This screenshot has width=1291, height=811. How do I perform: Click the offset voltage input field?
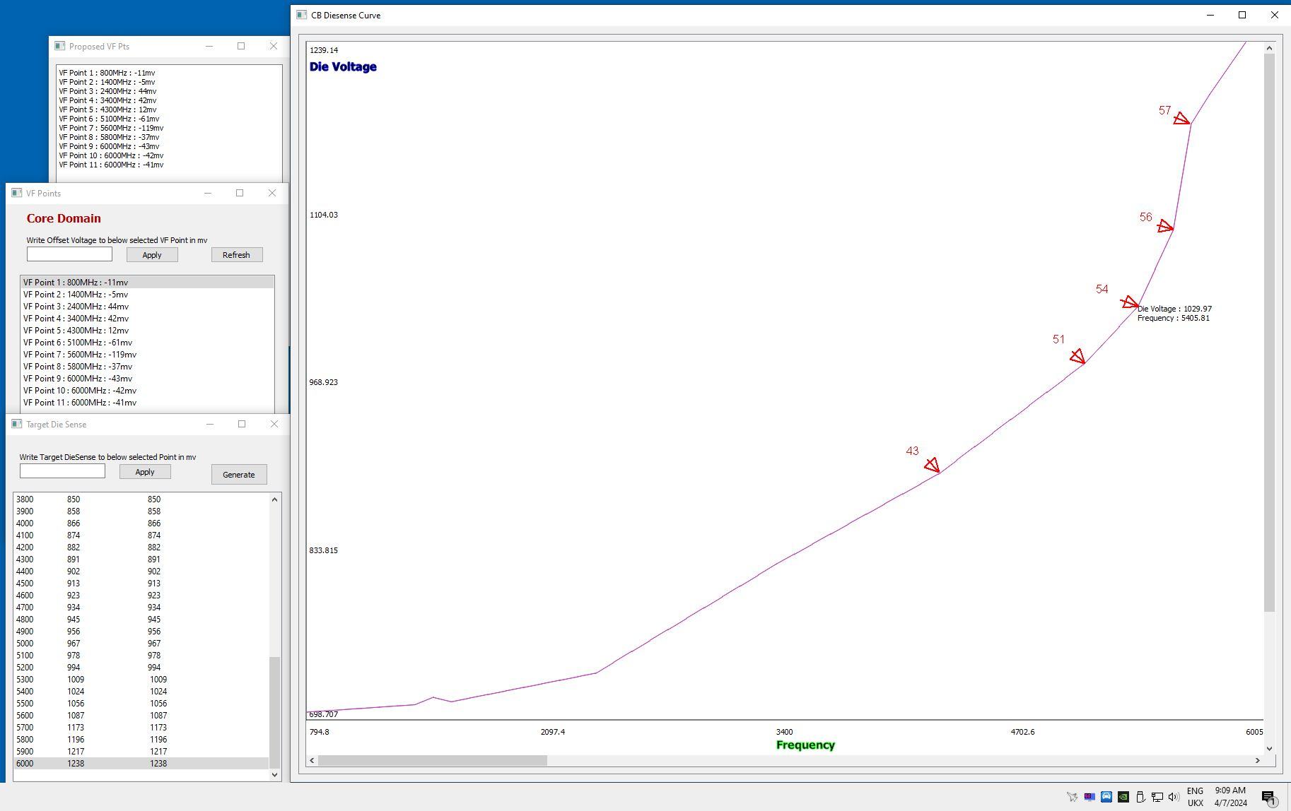click(69, 254)
